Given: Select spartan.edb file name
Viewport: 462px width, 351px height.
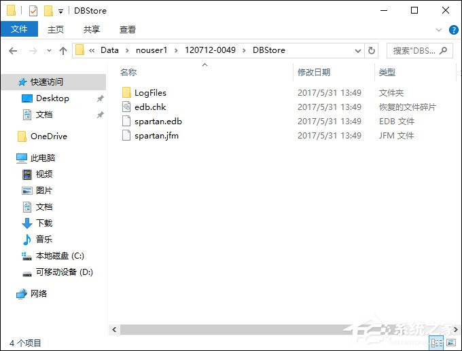Looking at the screenshot, I should tap(158, 122).
